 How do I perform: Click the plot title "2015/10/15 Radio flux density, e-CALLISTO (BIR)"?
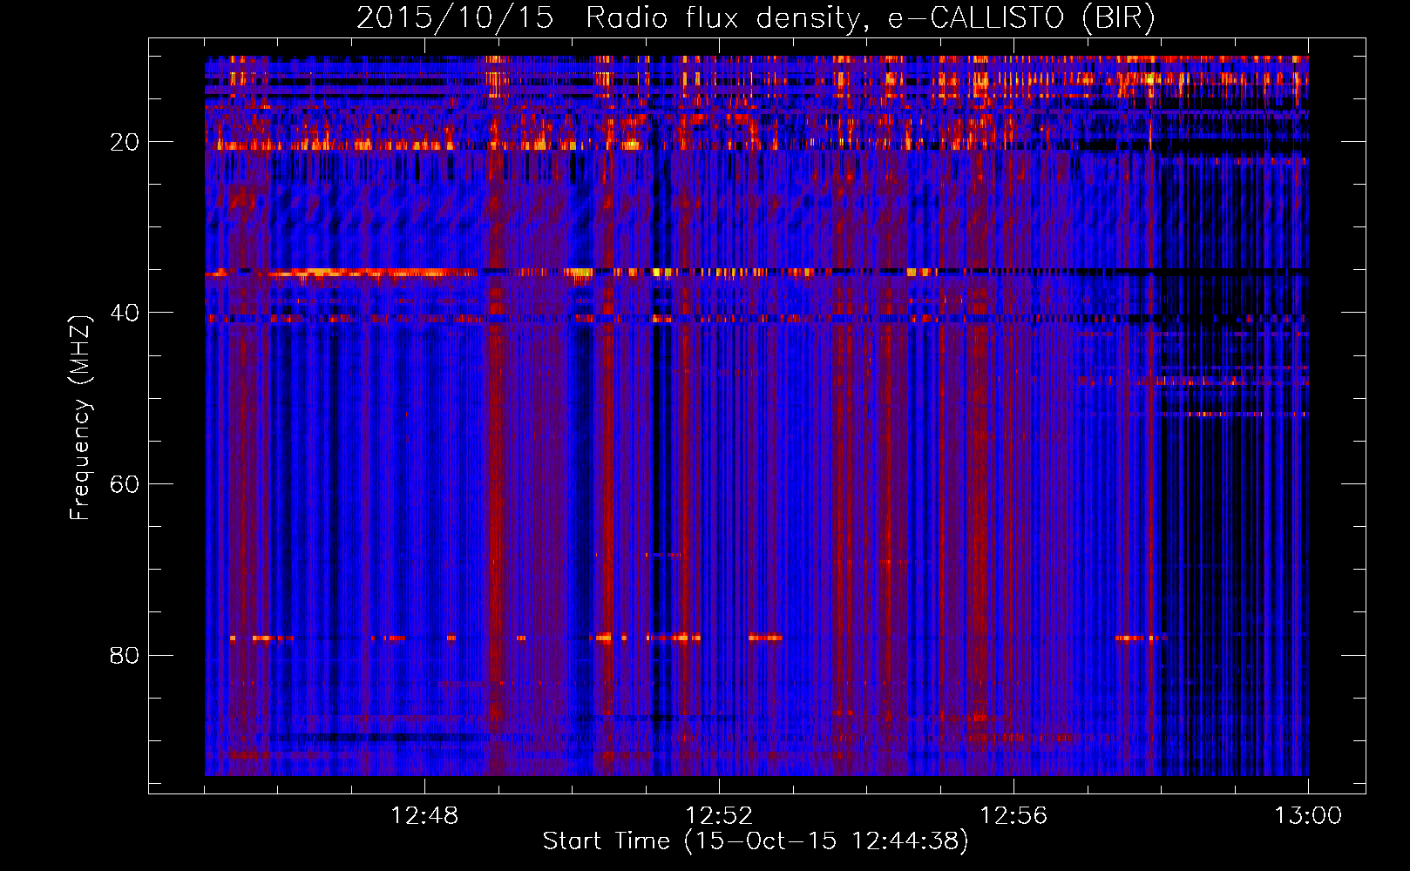click(x=756, y=18)
